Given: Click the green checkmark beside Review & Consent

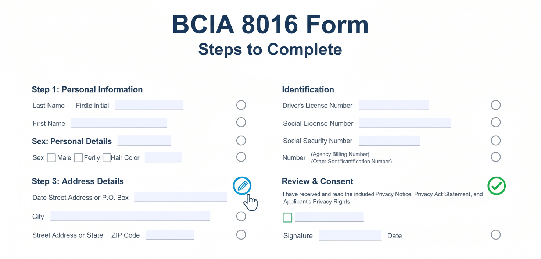Looking at the screenshot, I should 496,186.
